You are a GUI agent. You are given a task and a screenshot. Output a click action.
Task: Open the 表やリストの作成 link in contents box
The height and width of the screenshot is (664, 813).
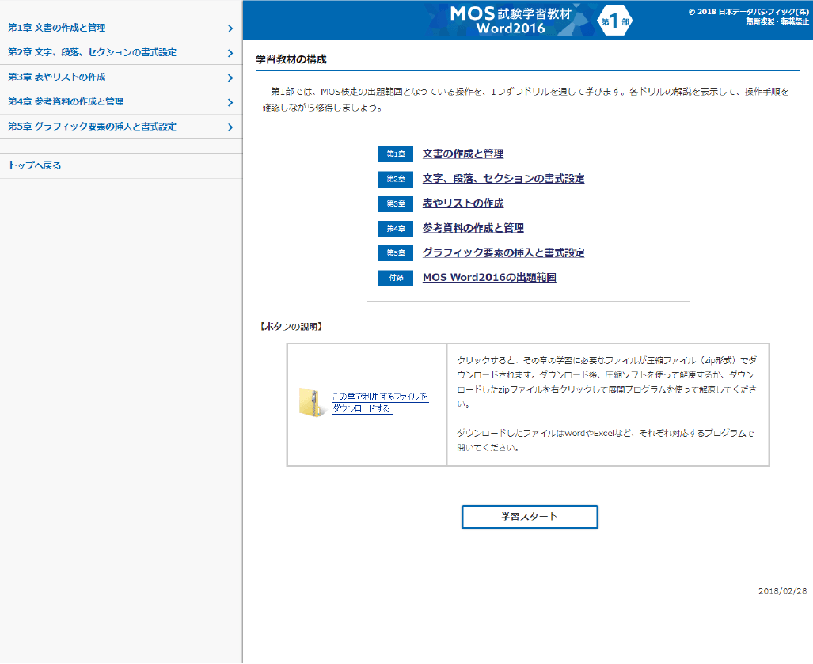point(463,203)
